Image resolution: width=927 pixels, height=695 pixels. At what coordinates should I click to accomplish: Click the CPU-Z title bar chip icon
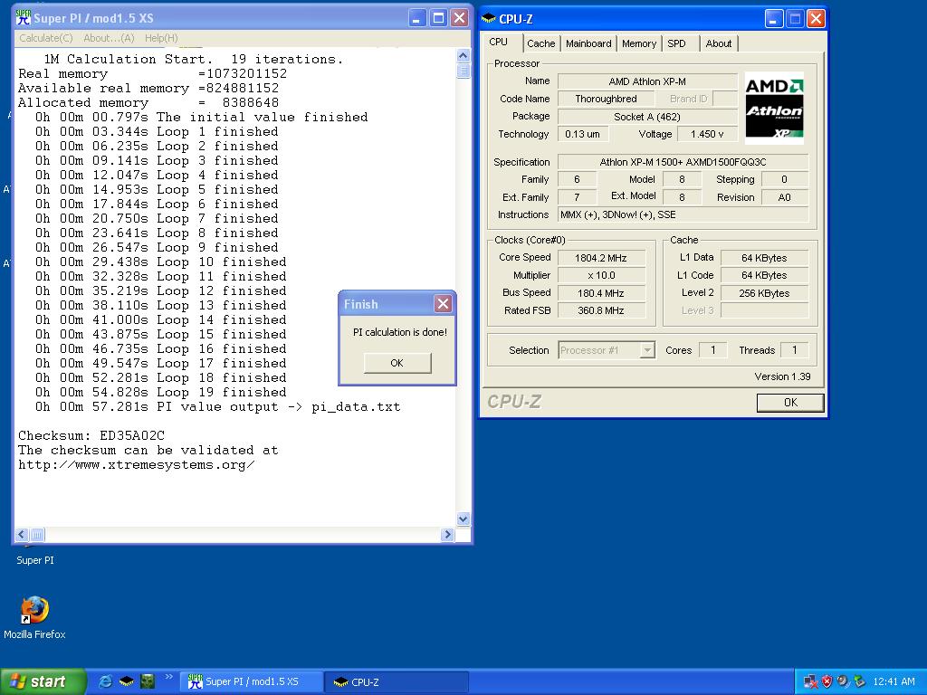click(x=489, y=19)
